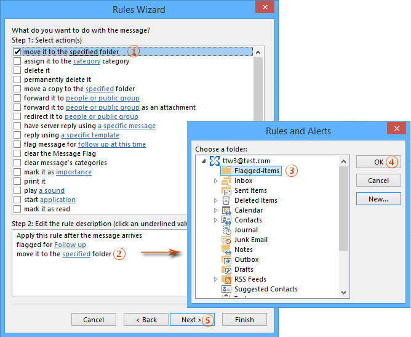Select Flagged-items folder in tree

click(x=257, y=171)
